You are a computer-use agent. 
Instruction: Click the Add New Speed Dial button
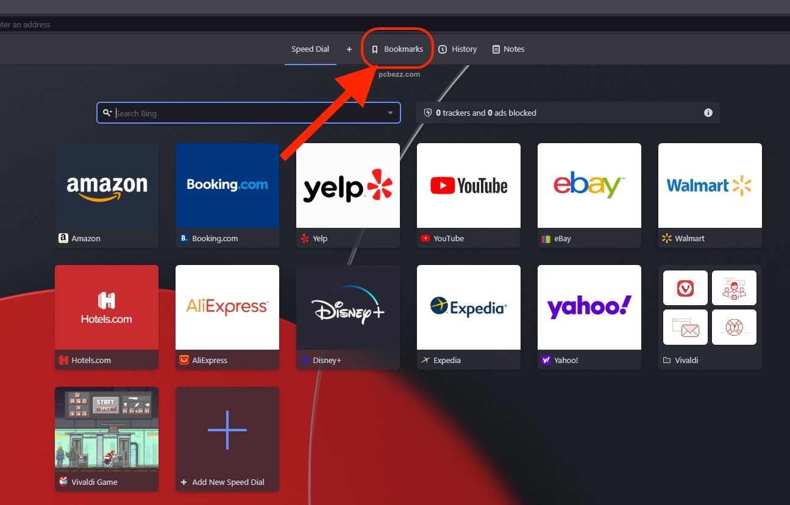(227, 439)
